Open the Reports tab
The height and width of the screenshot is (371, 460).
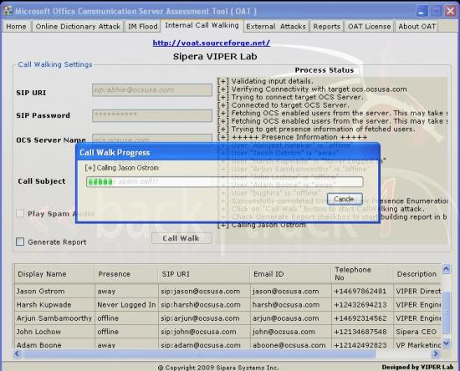(x=326, y=27)
